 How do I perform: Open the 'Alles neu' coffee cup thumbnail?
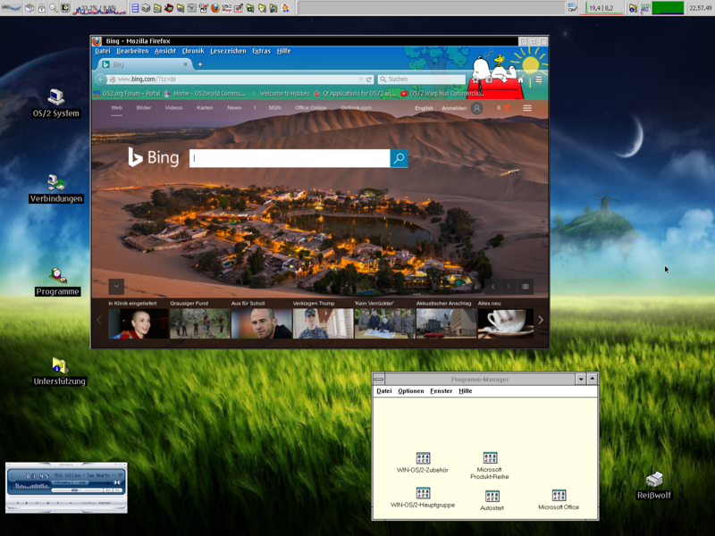point(506,323)
